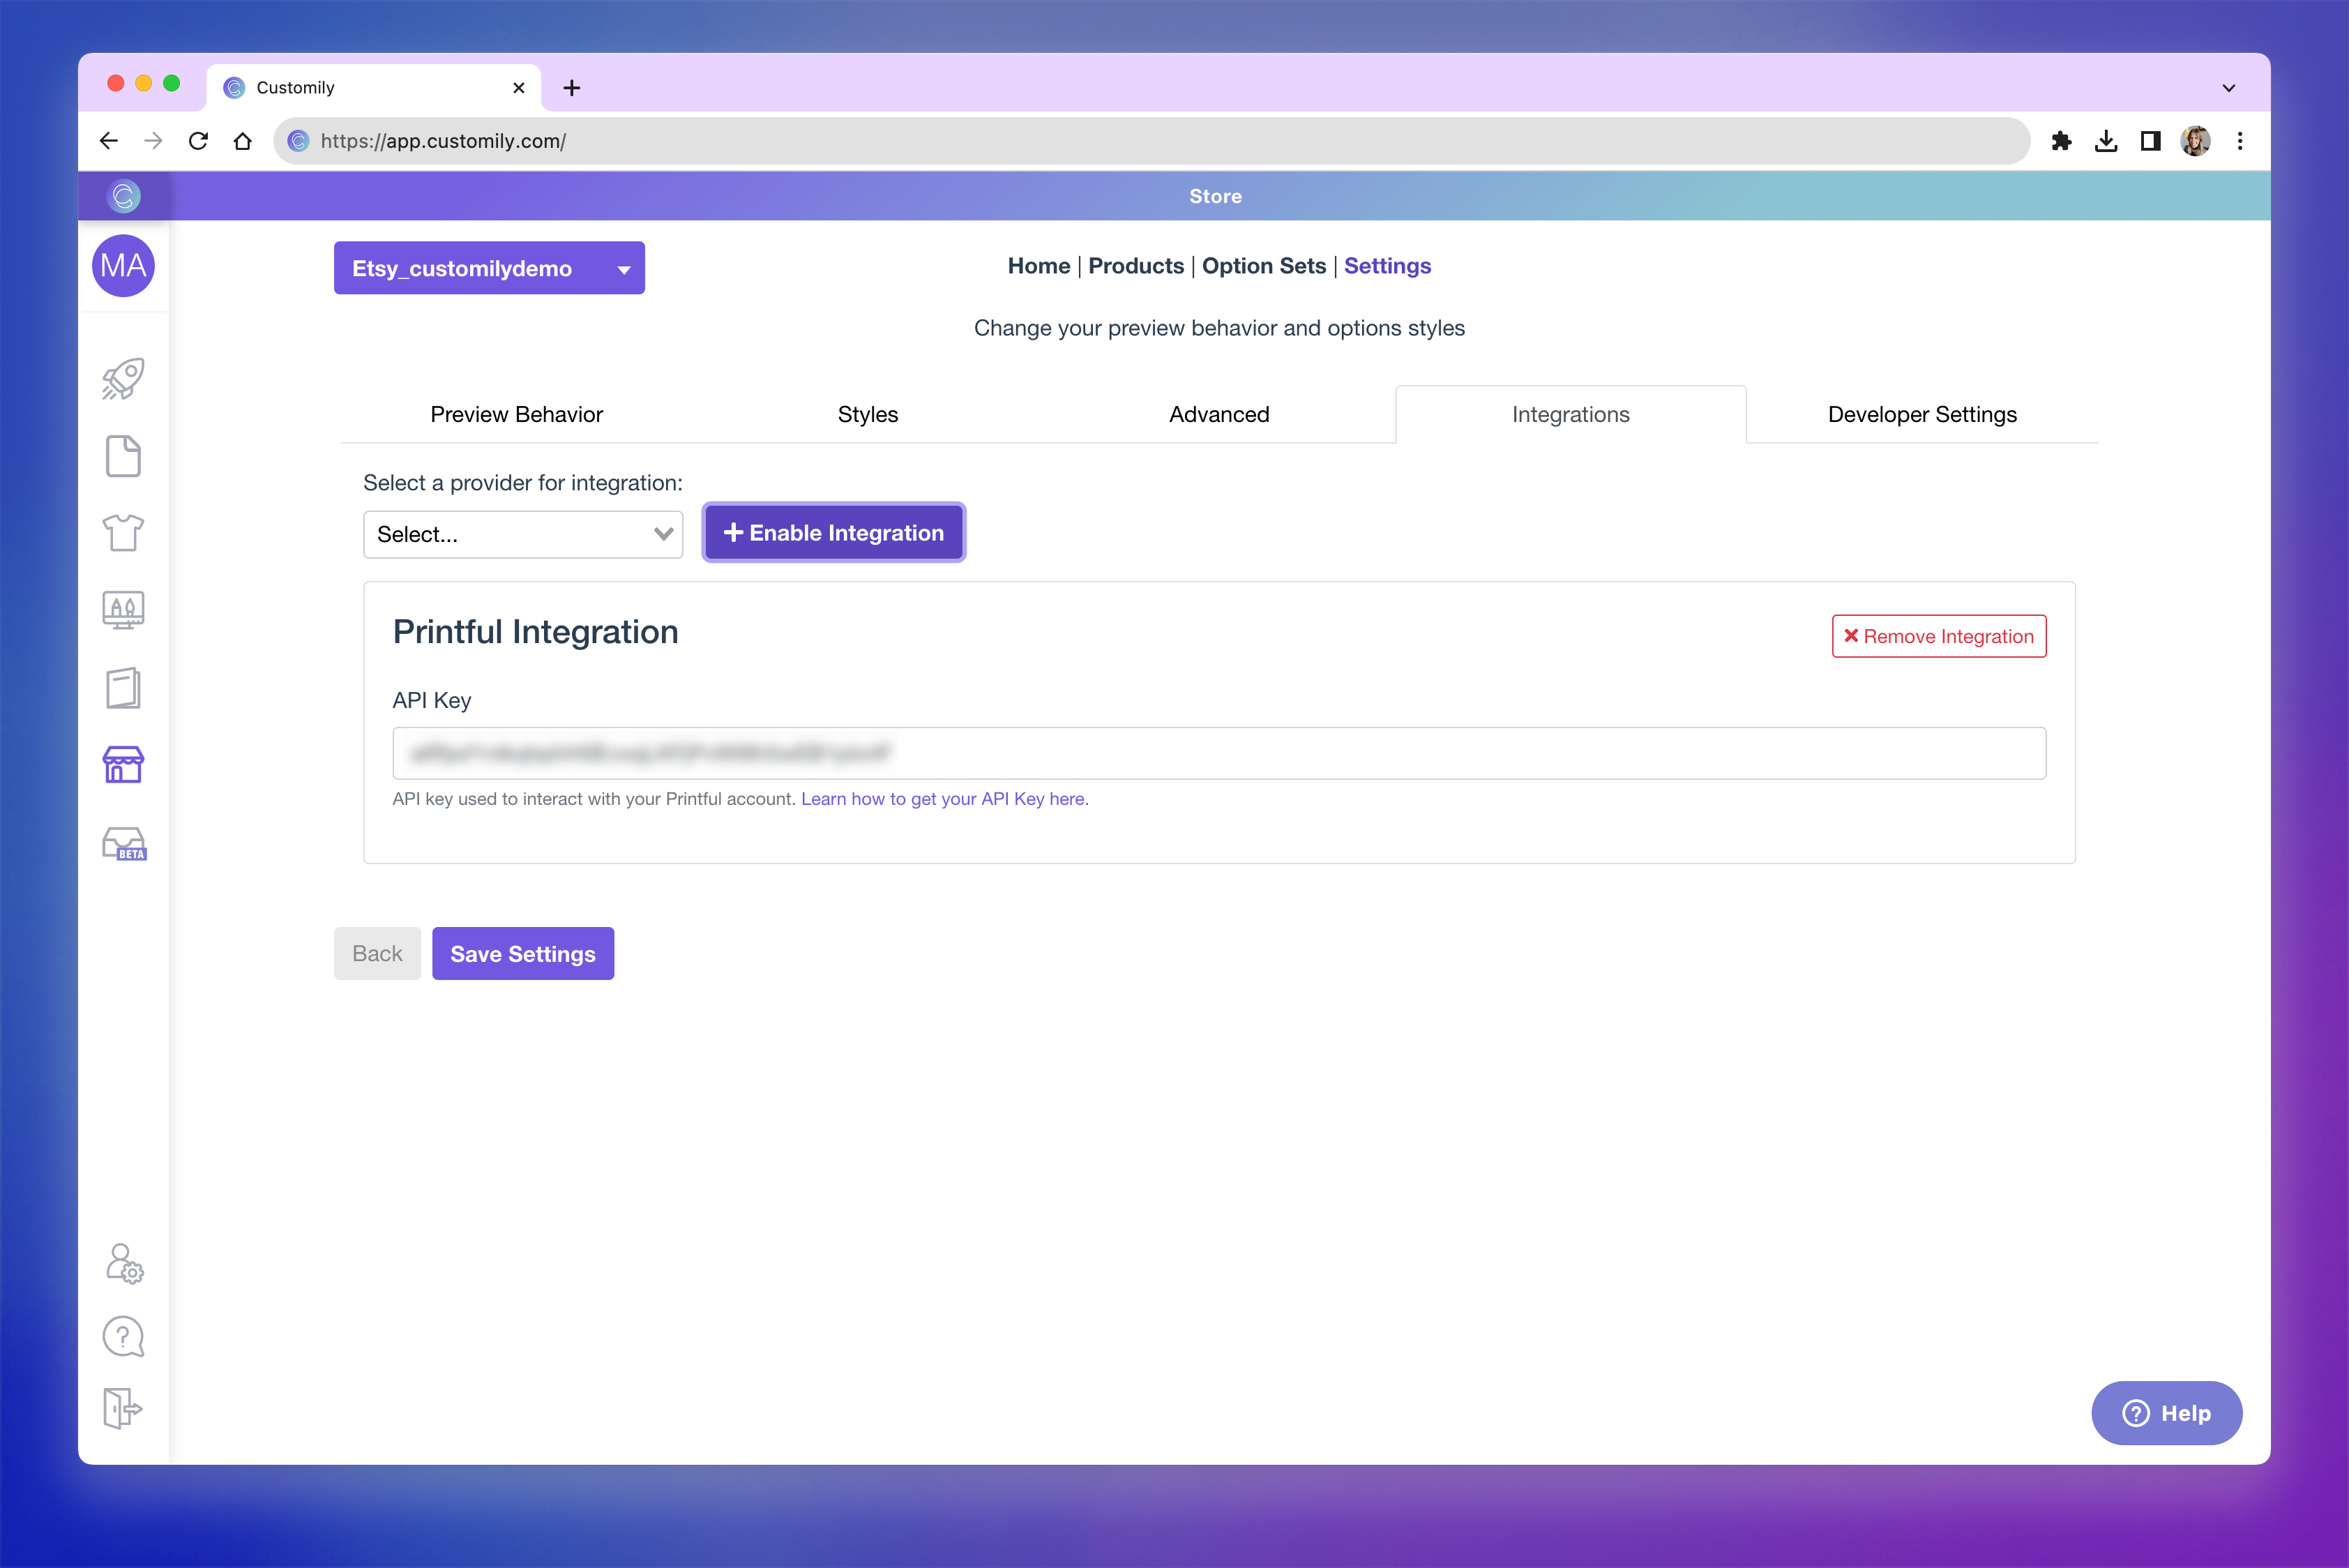This screenshot has width=2349, height=1568.
Task: Open the monitor design icon in sidebar
Action: tap(123, 609)
